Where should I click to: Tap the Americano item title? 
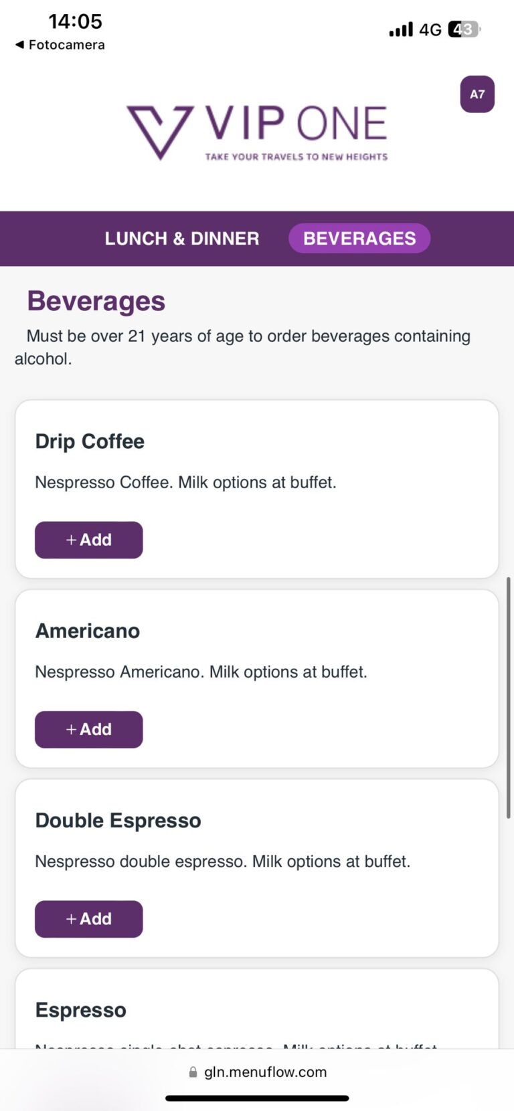[x=88, y=631]
